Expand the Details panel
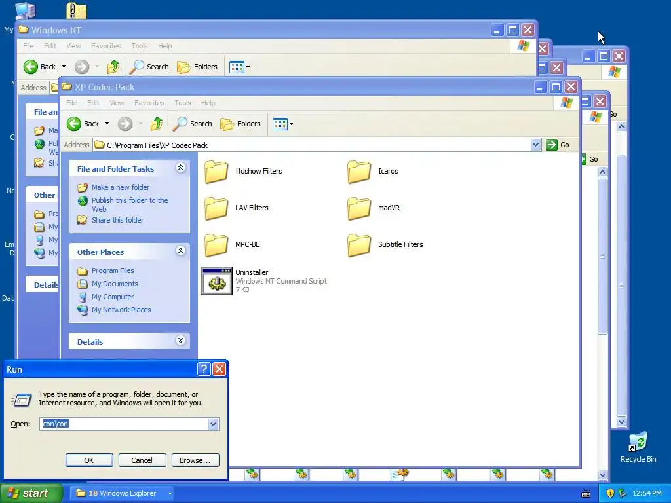Viewport: 671px width, 503px height. pyautogui.click(x=181, y=341)
